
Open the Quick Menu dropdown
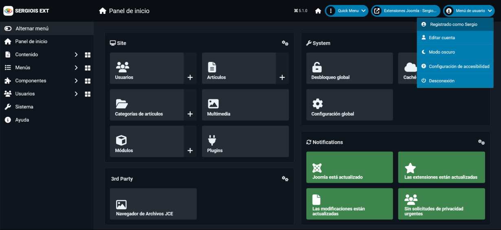[347, 11]
